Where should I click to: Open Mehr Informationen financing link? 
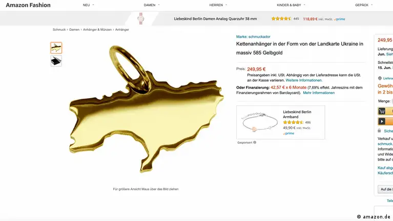point(319,93)
